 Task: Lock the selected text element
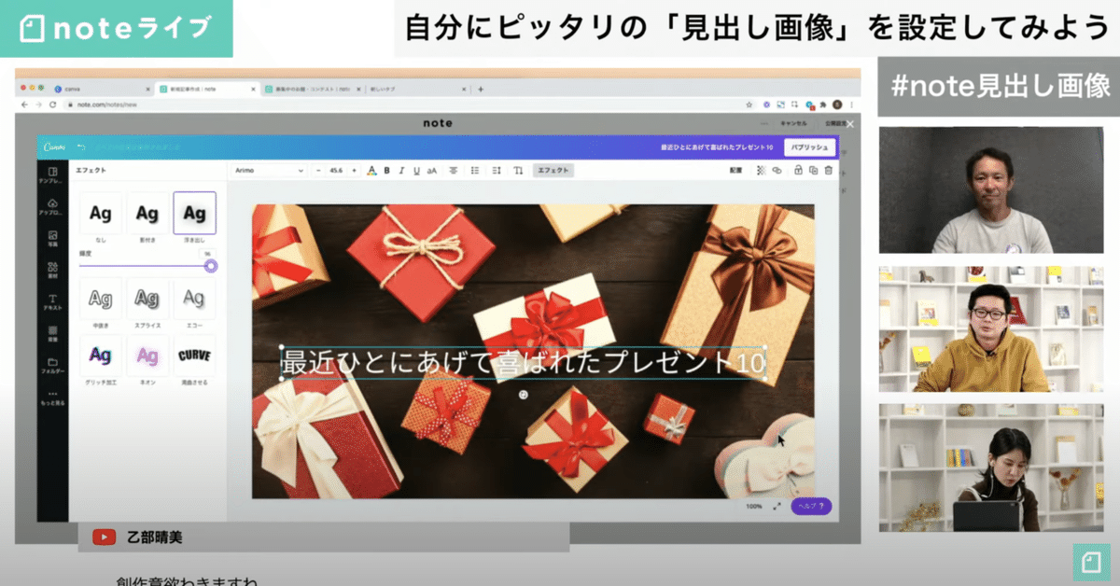(799, 171)
